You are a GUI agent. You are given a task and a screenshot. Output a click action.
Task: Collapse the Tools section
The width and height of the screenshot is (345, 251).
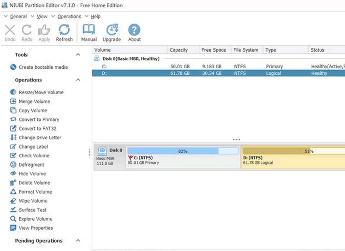tap(78, 54)
